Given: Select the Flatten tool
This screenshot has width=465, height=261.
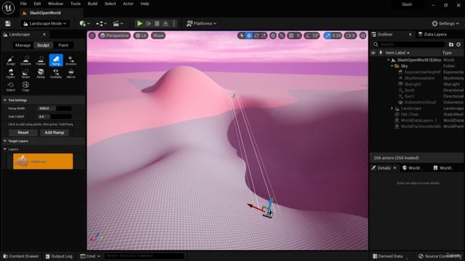Looking at the screenshot, I should 41,60.
